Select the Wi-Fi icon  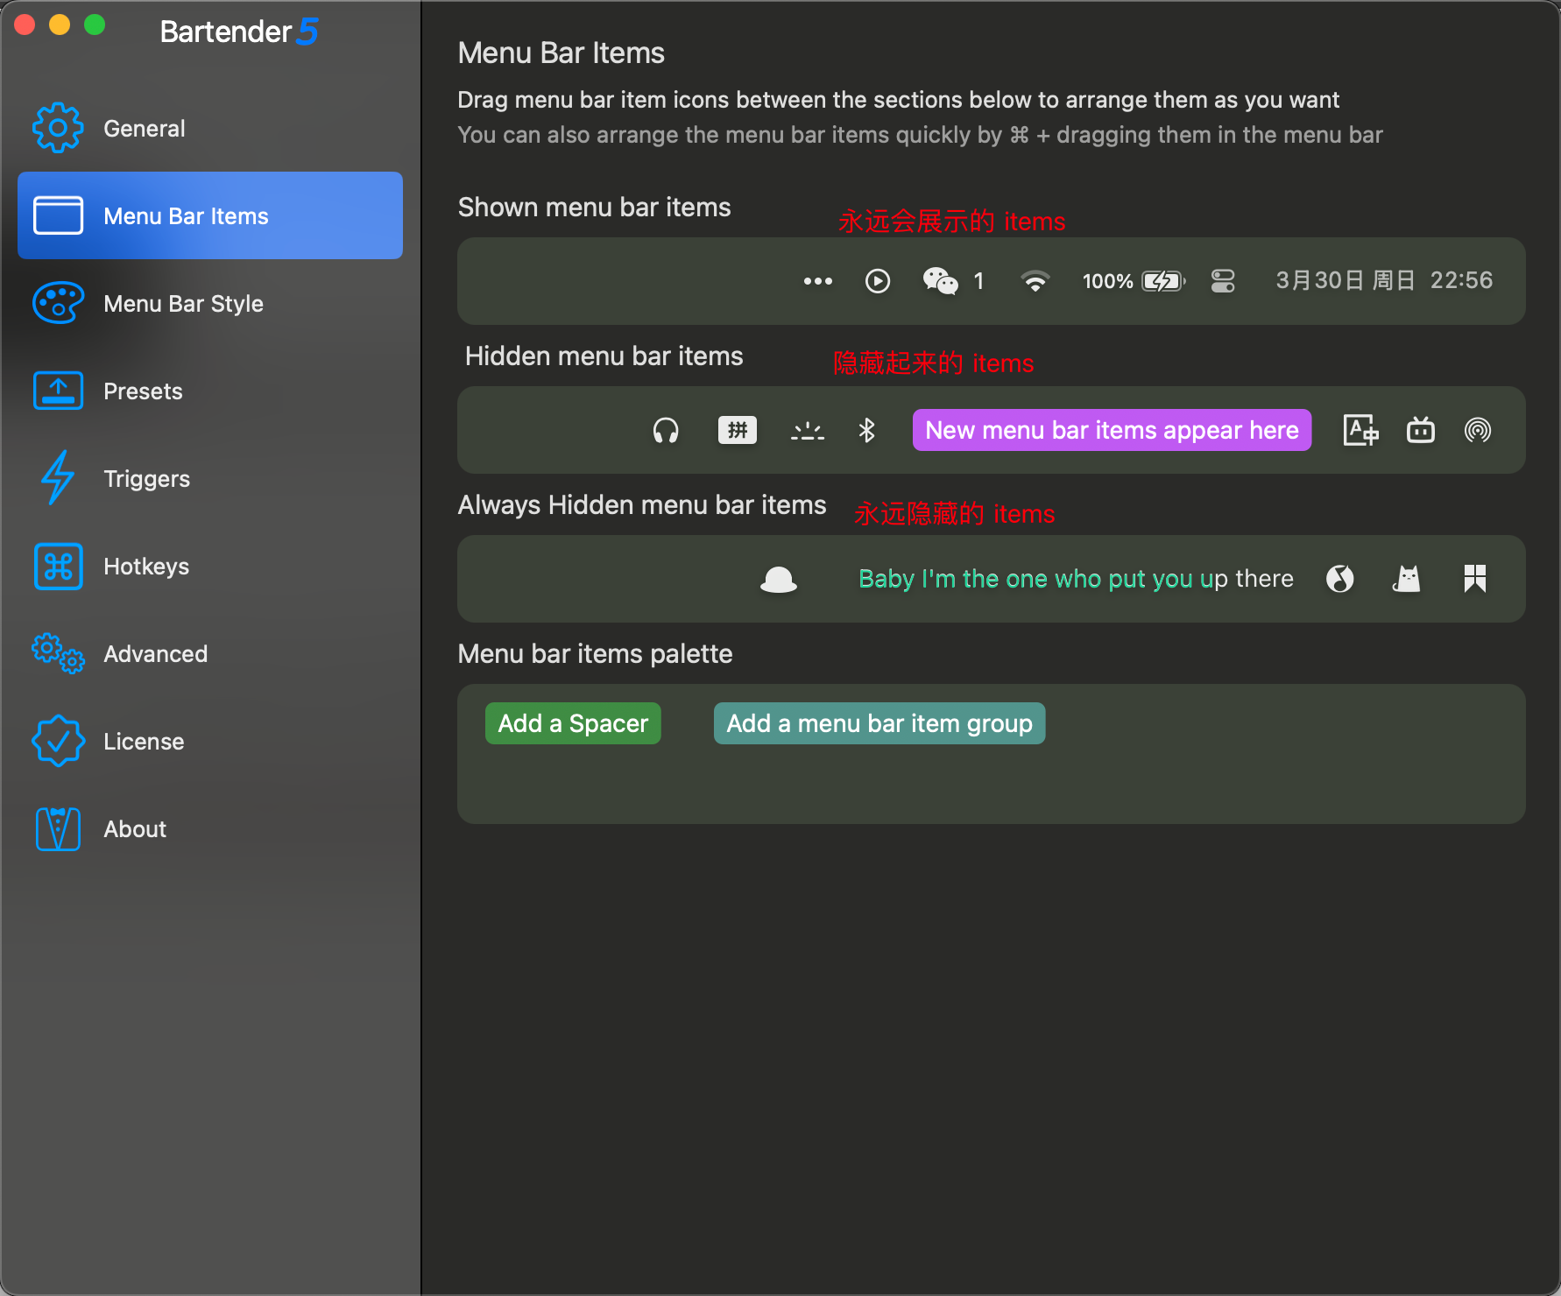click(1035, 281)
